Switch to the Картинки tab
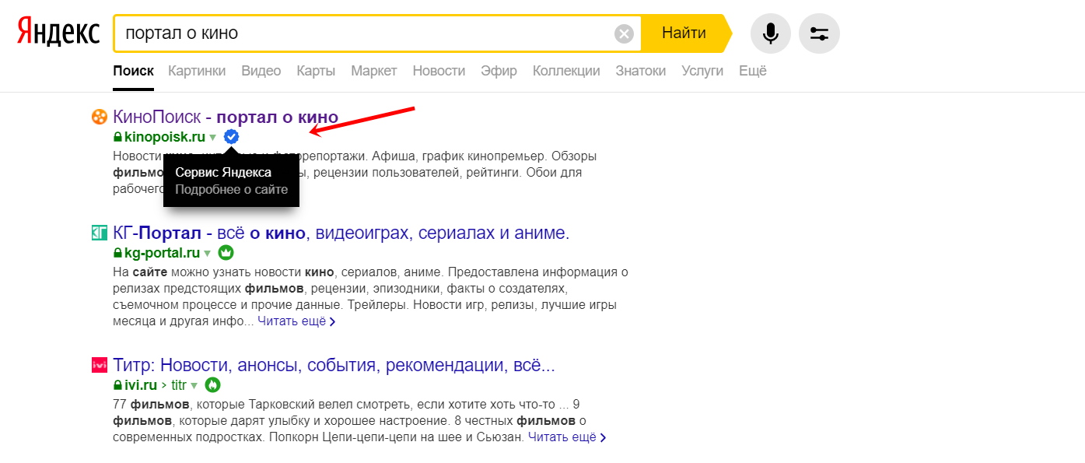Image resolution: width=1085 pixels, height=463 pixels. [x=197, y=71]
